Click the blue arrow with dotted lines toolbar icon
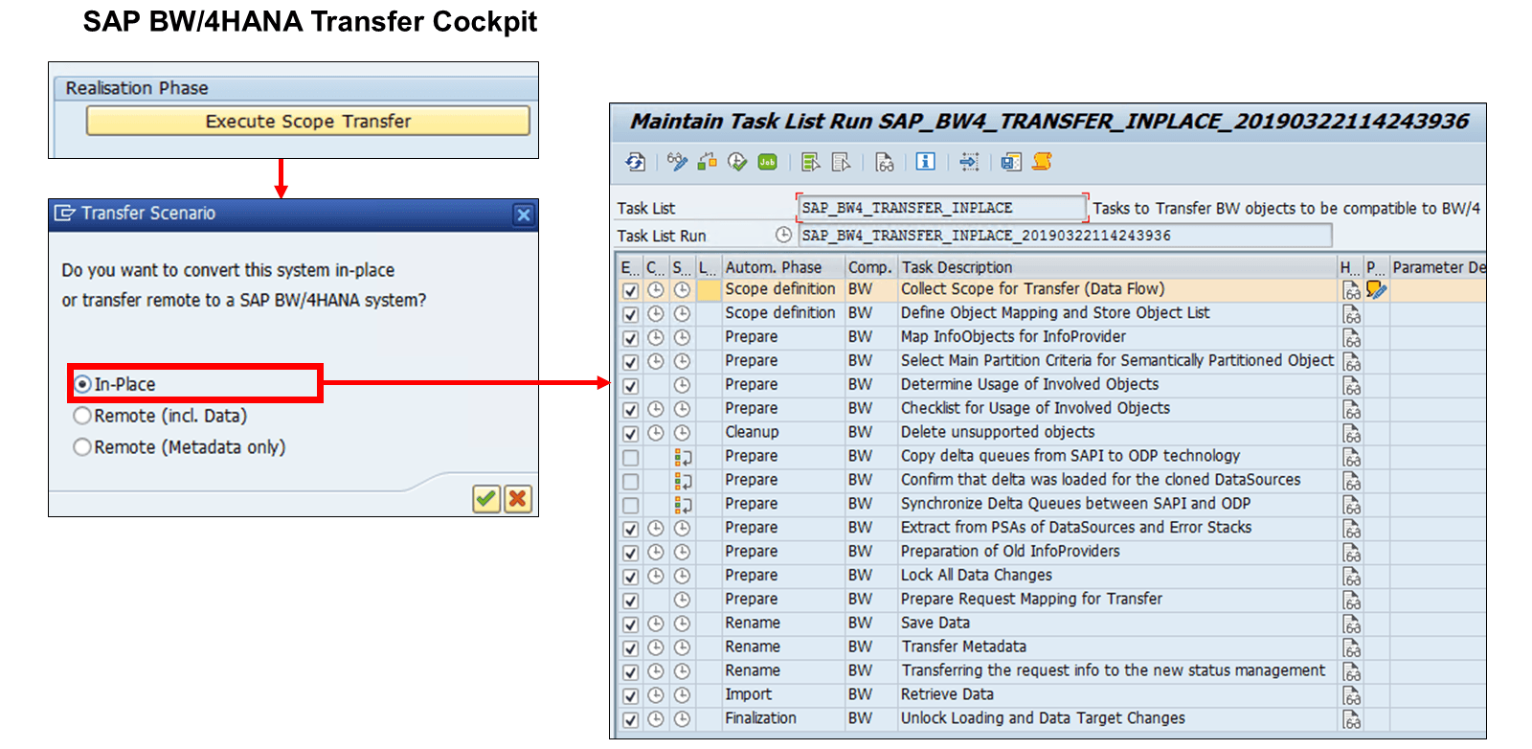 [x=969, y=162]
